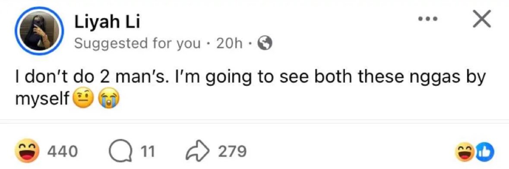Click the Haha reaction summary emoji
This screenshot has height=169, width=509.
click(x=466, y=151)
